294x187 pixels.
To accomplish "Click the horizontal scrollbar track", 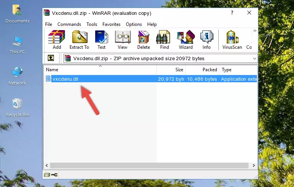I will (x=149, y=165).
